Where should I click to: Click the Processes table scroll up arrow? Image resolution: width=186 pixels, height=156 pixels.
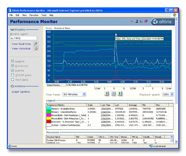click(172, 137)
